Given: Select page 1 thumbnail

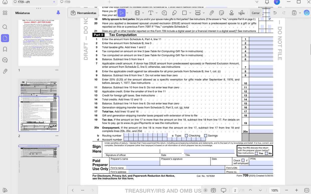Looking at the screenshot, I should 39,43.
